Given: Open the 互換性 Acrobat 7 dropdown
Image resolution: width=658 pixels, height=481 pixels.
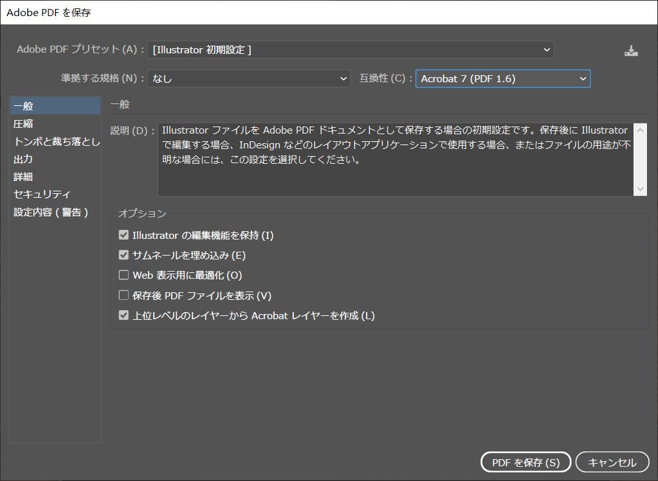Looking at the screenshot, I should (503, 79).
